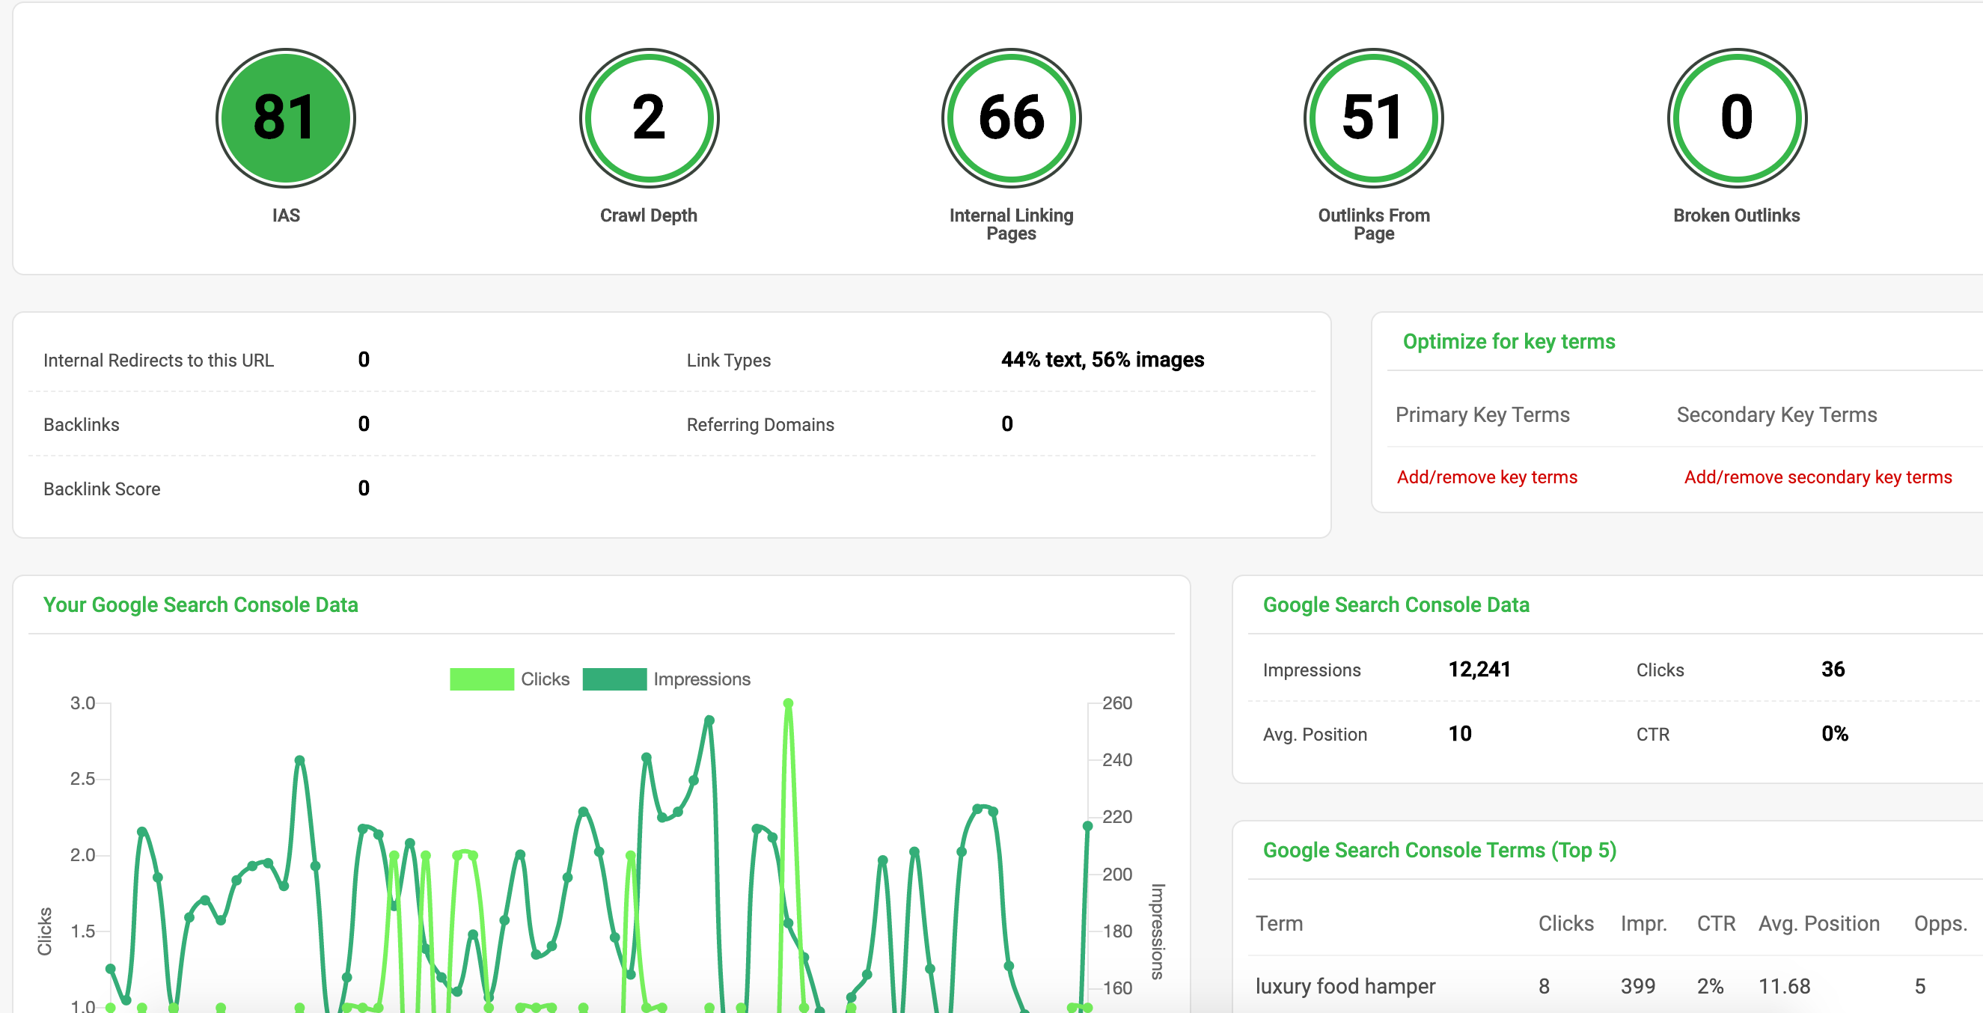The height and width of the screenshot is (1013, 1983).
Task: Click the Broken Outlinks circle showing 0
Action: 1737,117
